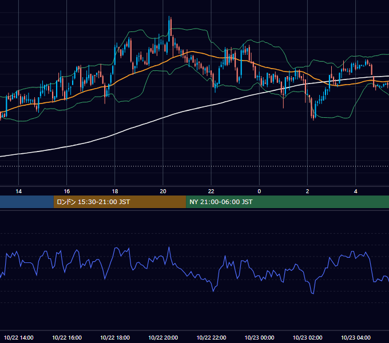Click the 10/22 22:00 date label
This screenshot has height=343, width=389.
[x=211, y=337]
